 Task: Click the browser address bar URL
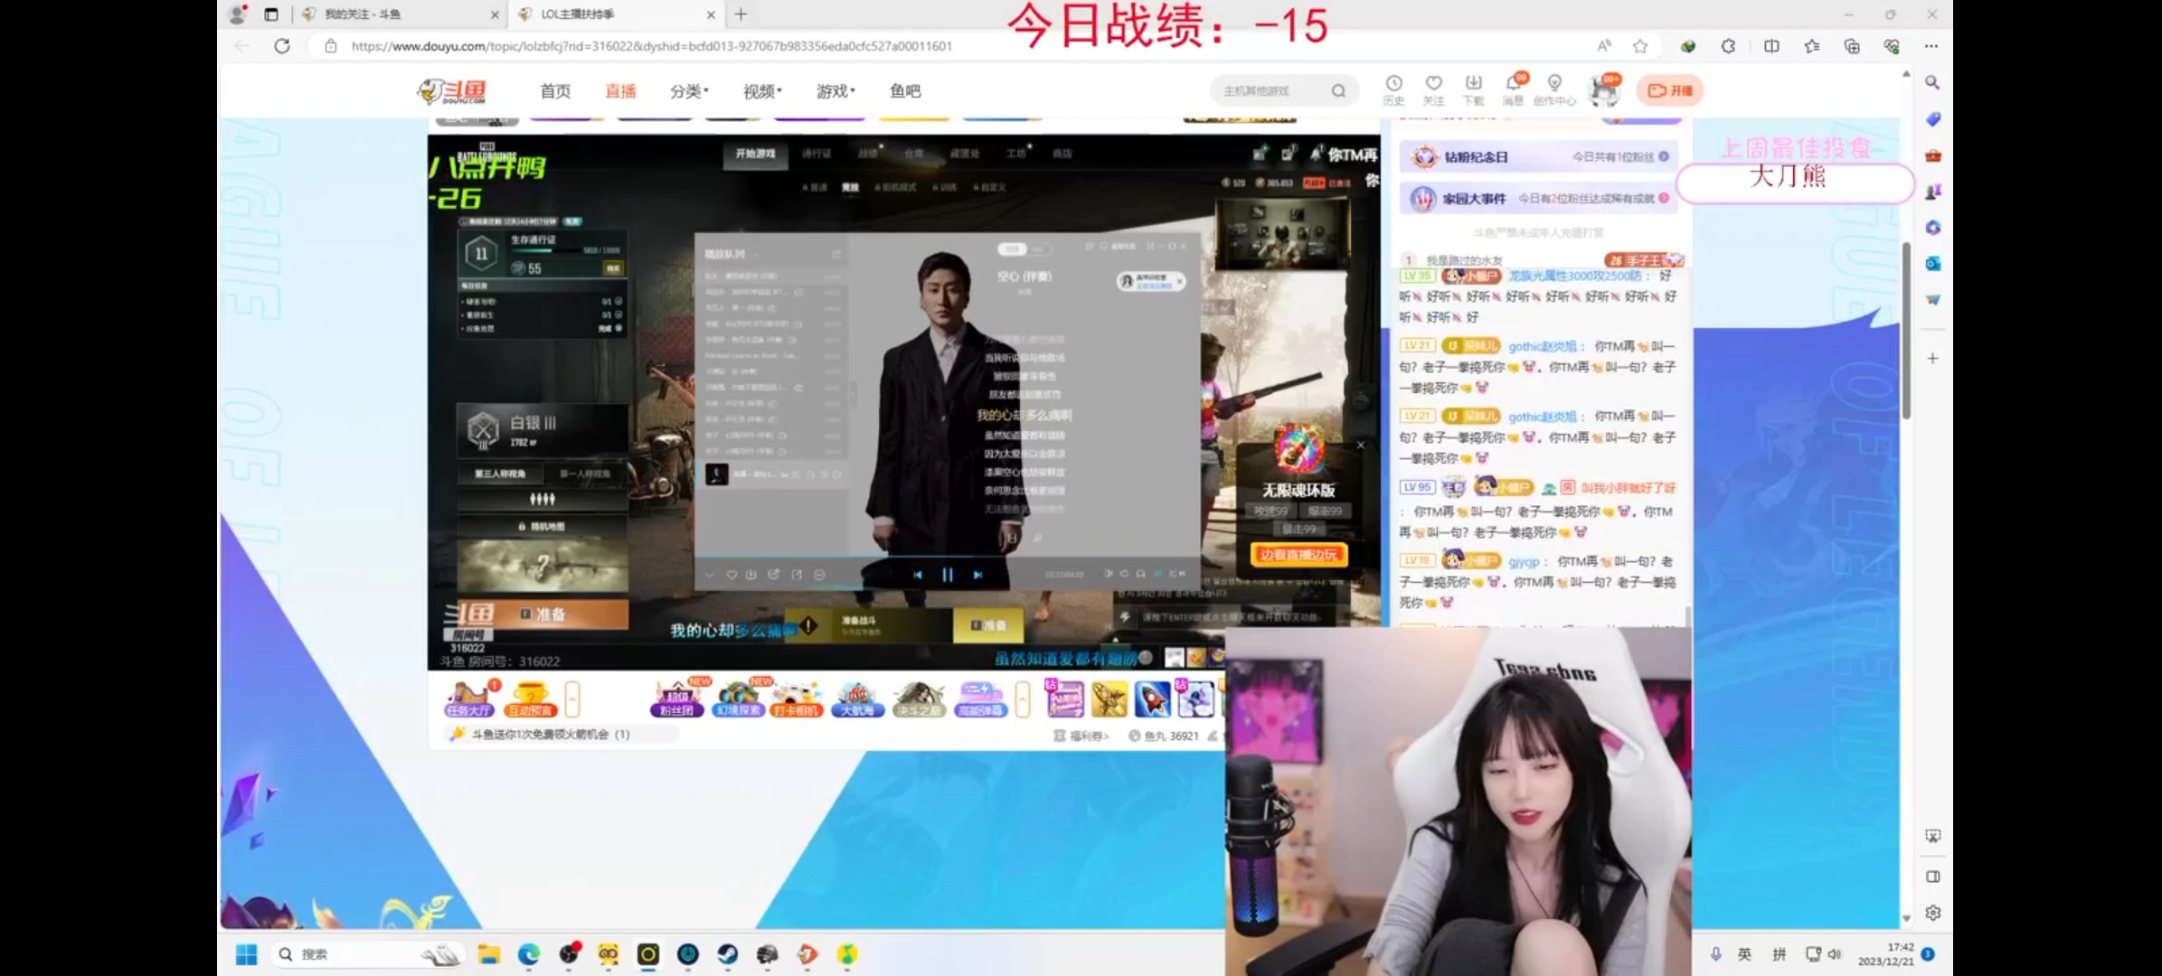(x=651, y=46)
